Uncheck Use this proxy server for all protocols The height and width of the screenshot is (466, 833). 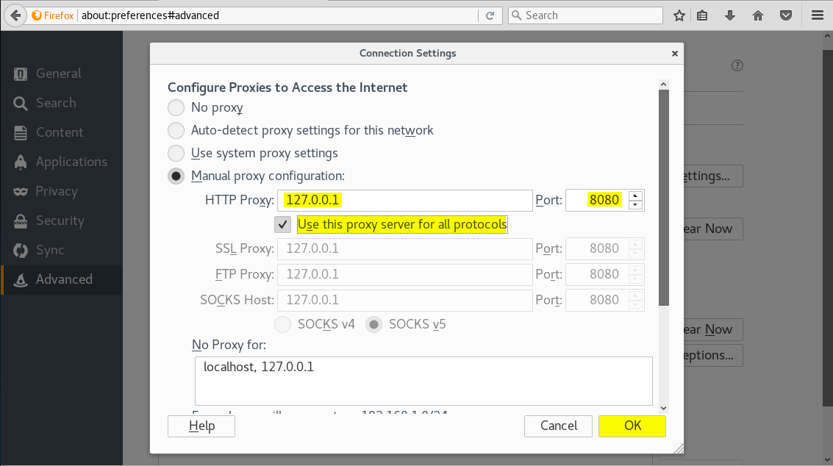[283, 224]
